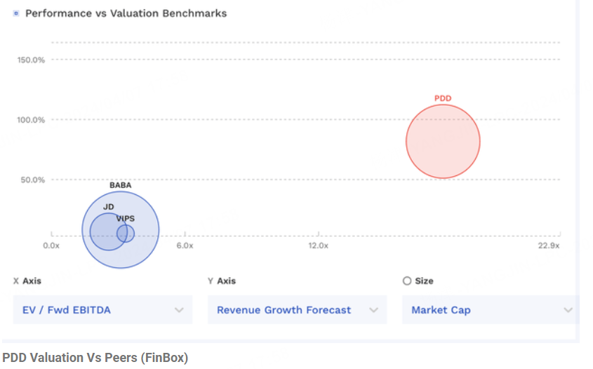Click the BABA label text
This screenshot has height=369, width=593.
(x=121, y=185)
